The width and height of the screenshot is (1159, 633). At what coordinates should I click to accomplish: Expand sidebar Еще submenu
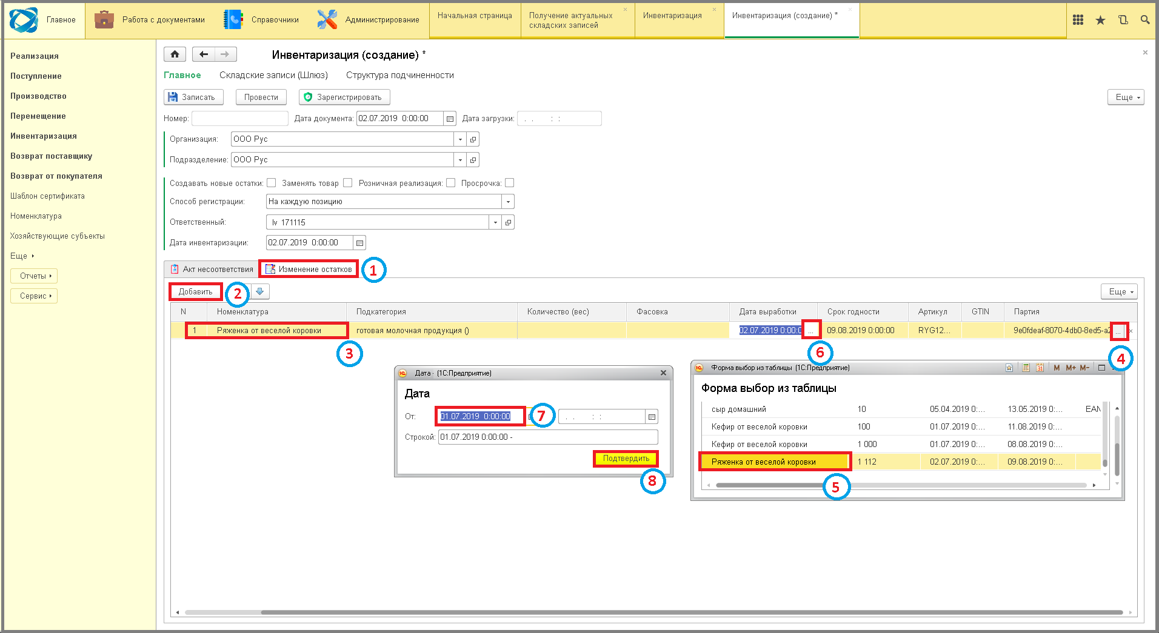pyautogui.click(x=22, y=256)
